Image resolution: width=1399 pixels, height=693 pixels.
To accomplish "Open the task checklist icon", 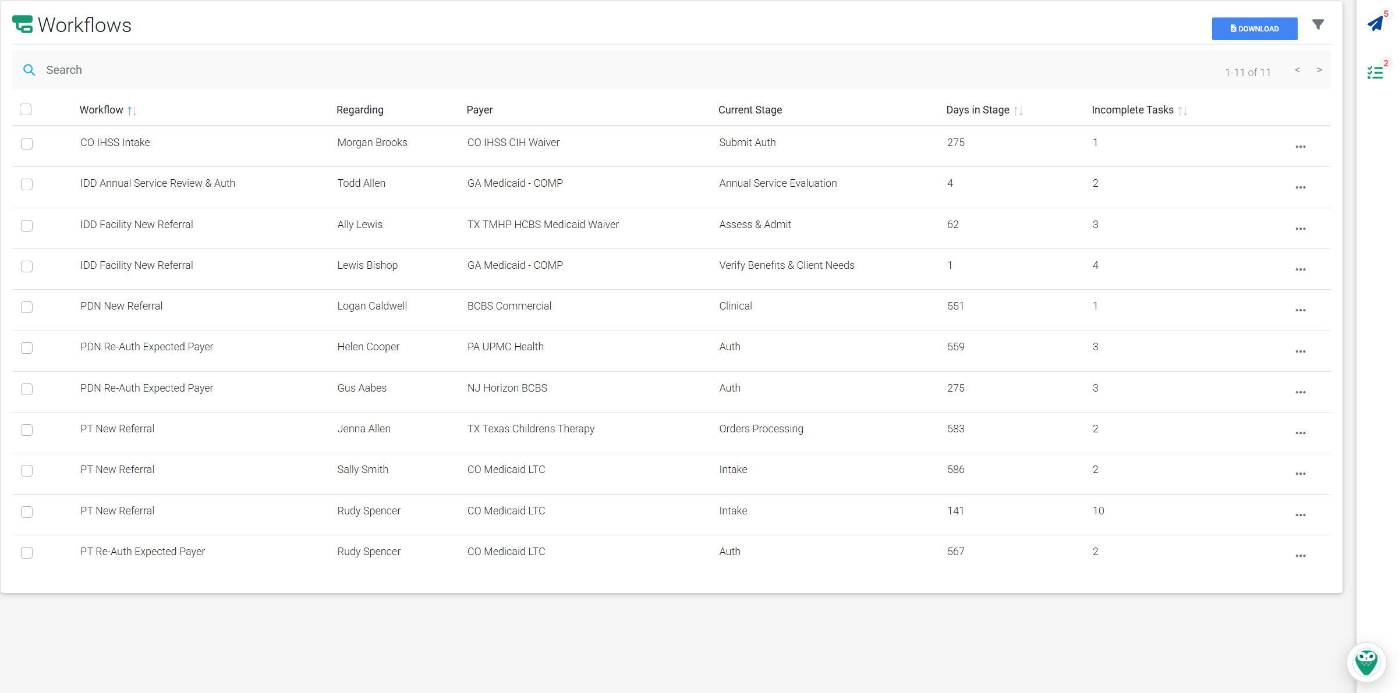I will (1375, 73).
